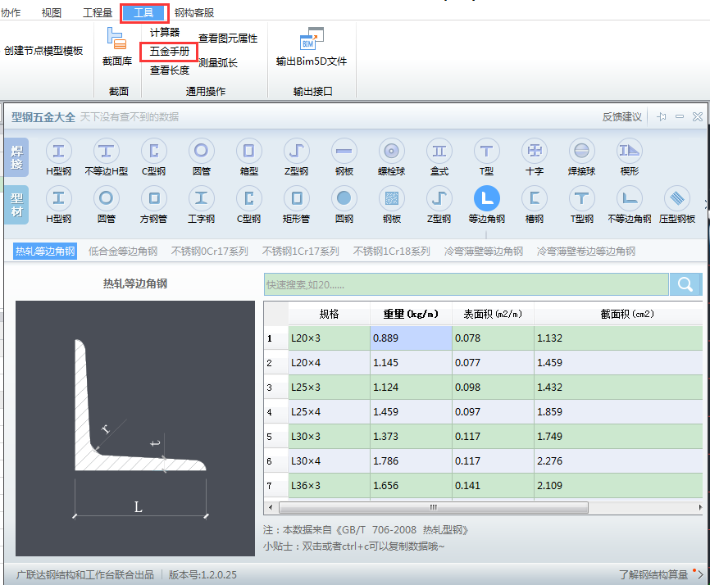Select profile C型钢 icon in 型材 row

pyautogui.click(x=248, y=198)
